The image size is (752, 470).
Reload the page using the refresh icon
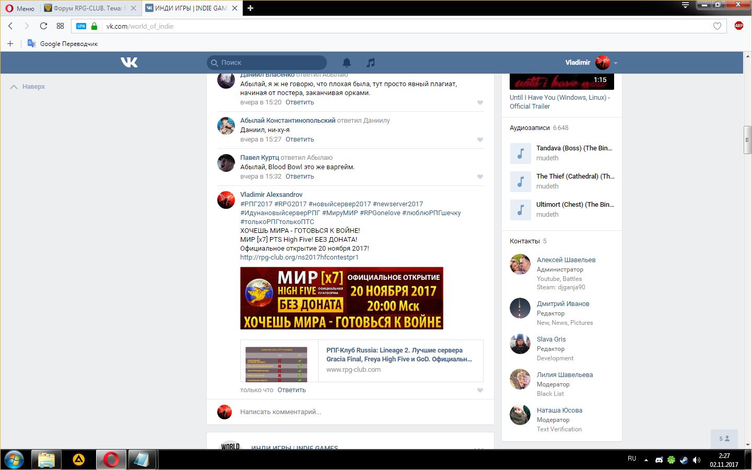(x=43, y=26)
